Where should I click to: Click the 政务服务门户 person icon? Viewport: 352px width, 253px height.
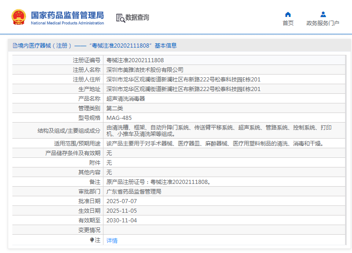tap(323, 14)
